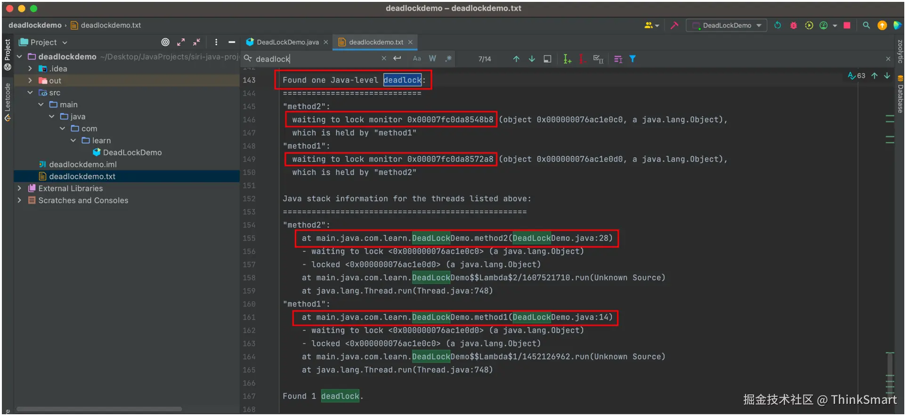Viewport: 909px width, 418px height.
Task: Open the zoolytic side tool tab
Action: coord(900,51)
